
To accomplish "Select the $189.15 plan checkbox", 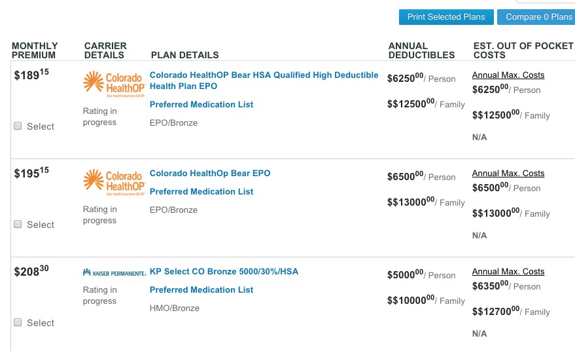I will click(18, 126).
